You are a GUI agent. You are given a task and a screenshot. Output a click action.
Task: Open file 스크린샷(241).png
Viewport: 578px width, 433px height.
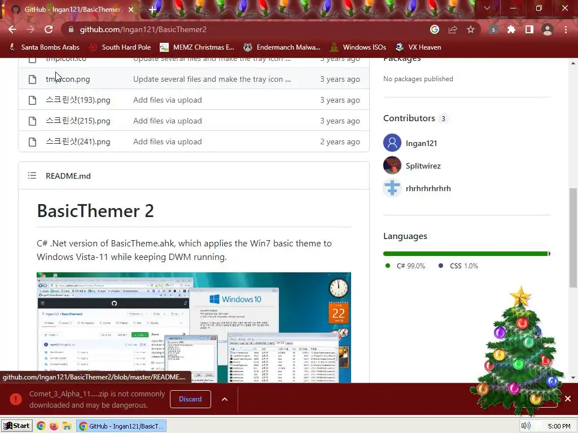(x=78, y=142)
